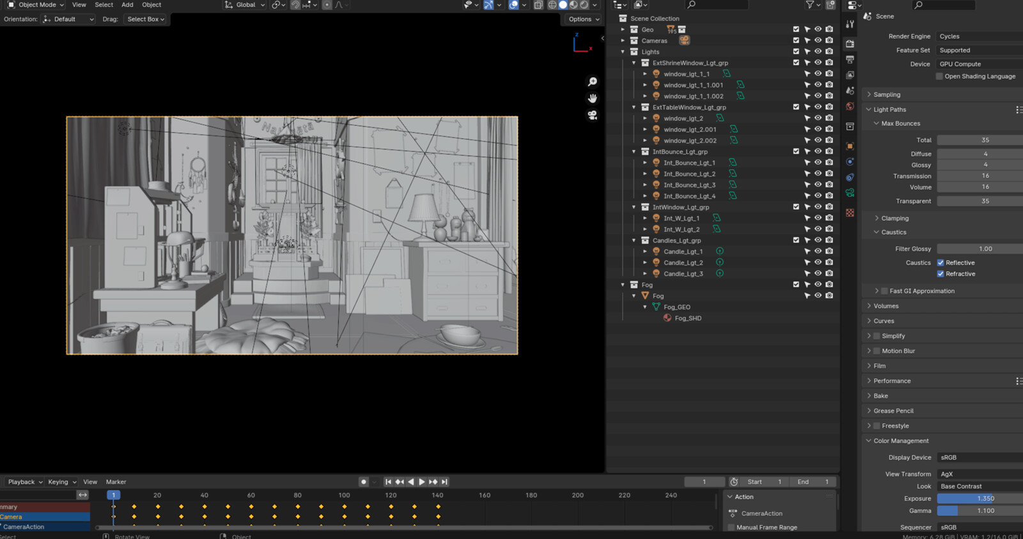Open the View Transform dropdown showing AgX
Viewport: 1023px width, 539px height.
click(x=980, y=474)
